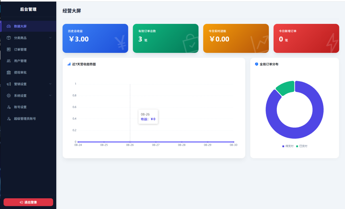Click the cube icon for 分类商品

coord(8,38)
